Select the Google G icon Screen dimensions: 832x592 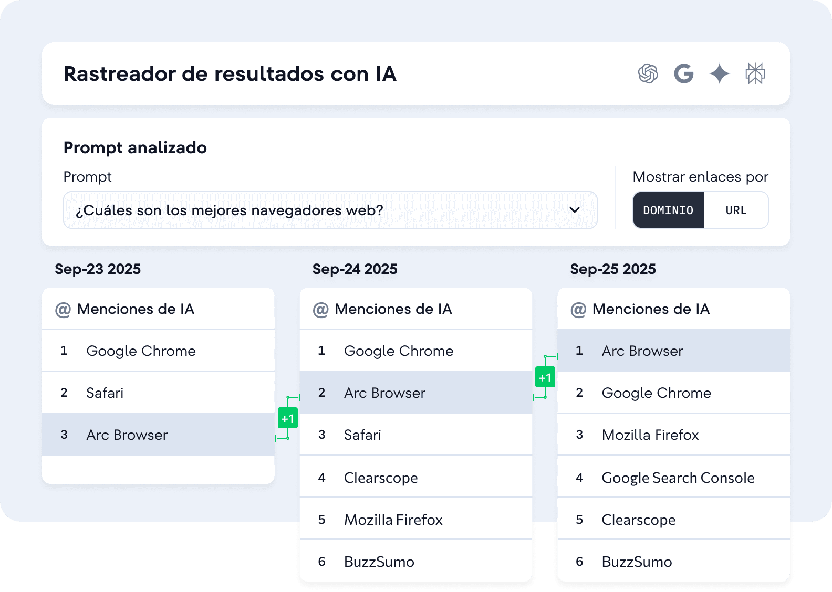683,73
